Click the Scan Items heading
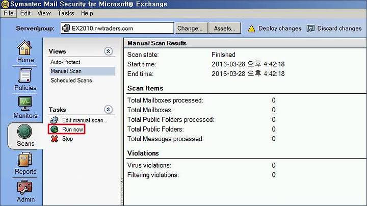Image resolution: width=367 pixels, height=206 pixels. click(145, 88)
